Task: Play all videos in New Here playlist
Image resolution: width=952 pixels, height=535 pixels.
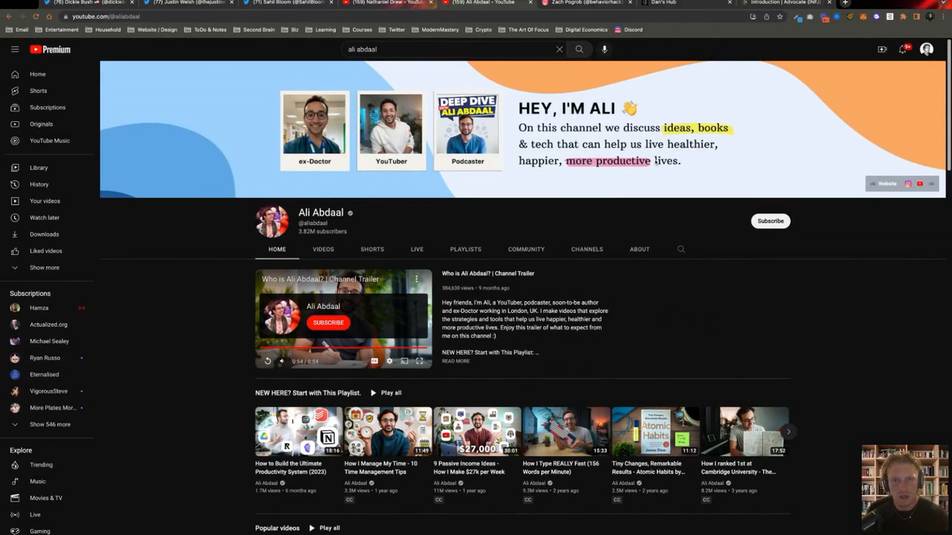Action: pos(385,393)
